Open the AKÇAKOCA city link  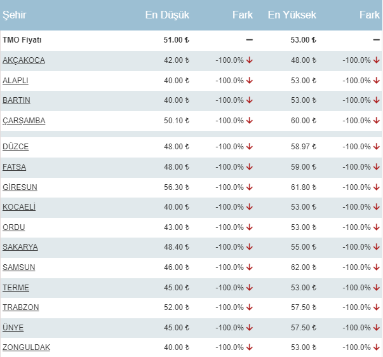pos(24,60)
